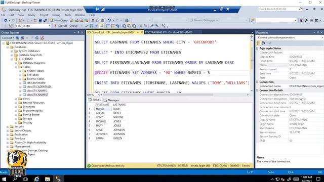Open the ETIC_DEMO database dropdown

[49, 26]
